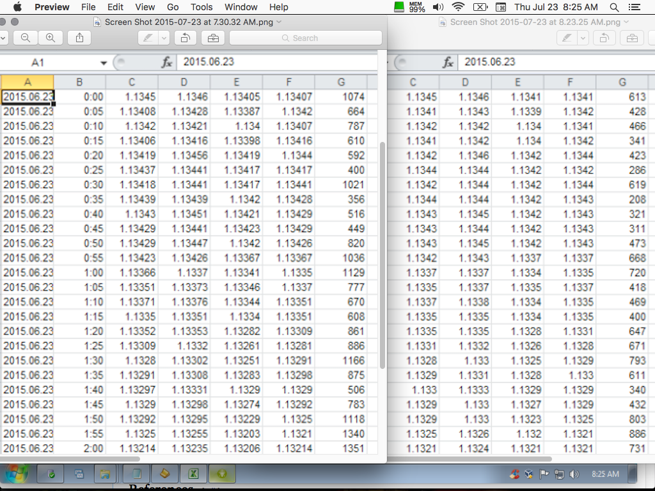Click horizontal scrollbar of background window

point(470,459)
